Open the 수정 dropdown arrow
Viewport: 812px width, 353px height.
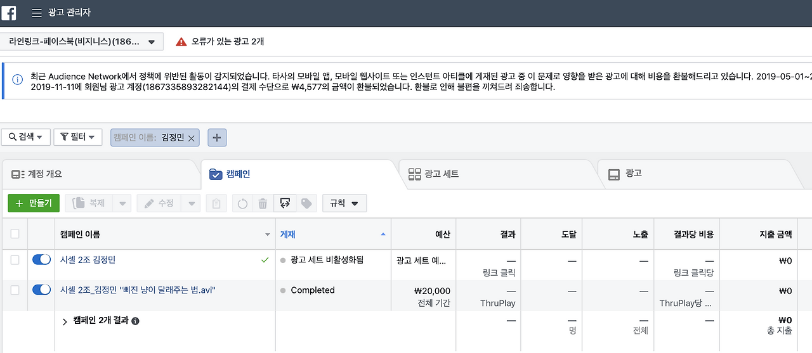click(x=190, y=203)
